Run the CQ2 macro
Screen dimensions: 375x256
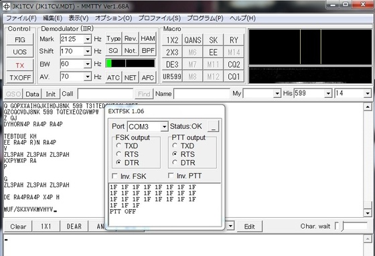[234, 64]
